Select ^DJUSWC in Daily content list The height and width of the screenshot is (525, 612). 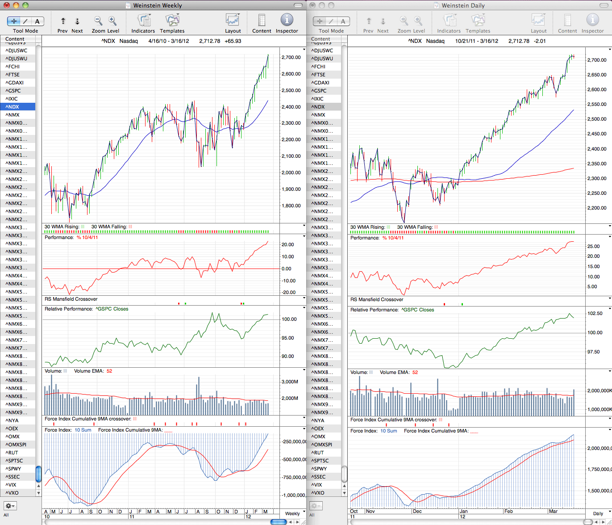324,50
